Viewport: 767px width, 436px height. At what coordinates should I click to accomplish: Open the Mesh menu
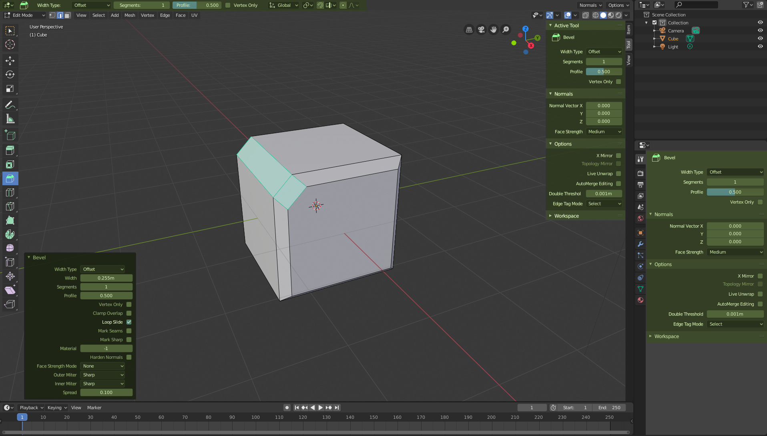coord(130,15)
